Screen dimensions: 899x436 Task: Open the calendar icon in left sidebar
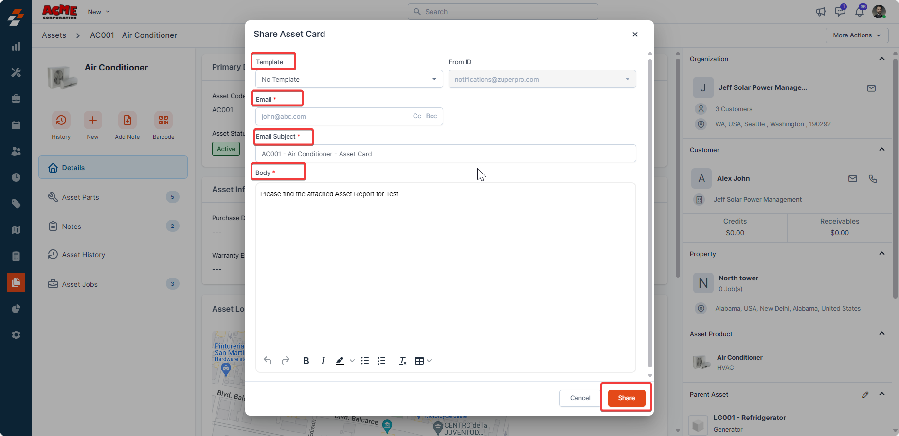click(16, 125)
